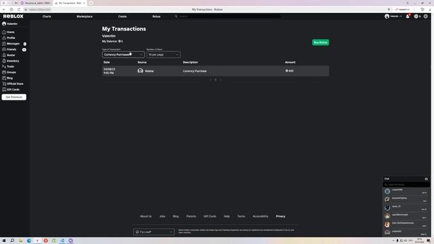Click the browser back arrow
Screen dimensions: 434x244
4,9
